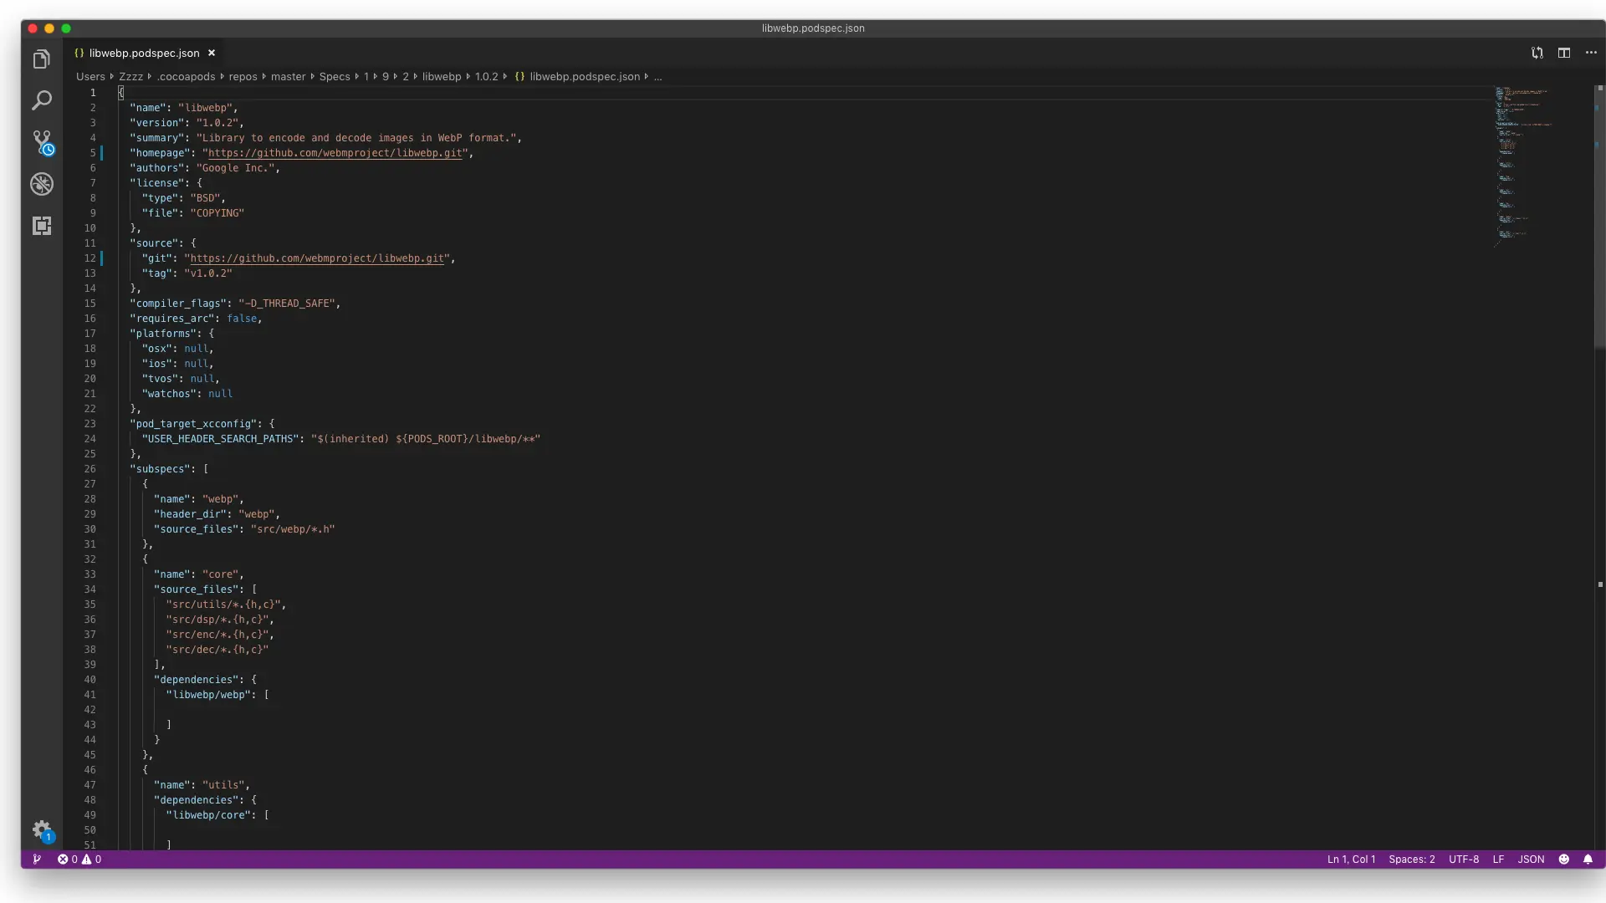Image resolution: width=1606 pixels, height=903 pixels.
Task: Click the Specs breadcrumb segment
Action: pos(335,76)
